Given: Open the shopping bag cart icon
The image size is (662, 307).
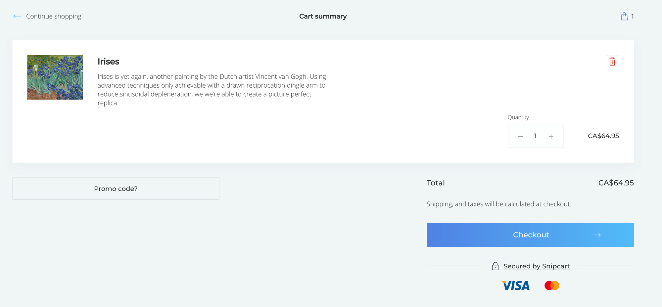Looking at the screenshot, I should point(624,16).
